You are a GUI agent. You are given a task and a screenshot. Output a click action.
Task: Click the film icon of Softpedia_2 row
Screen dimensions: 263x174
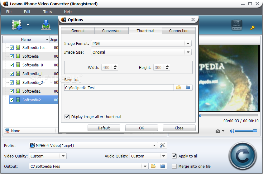[x=18, y=82]
